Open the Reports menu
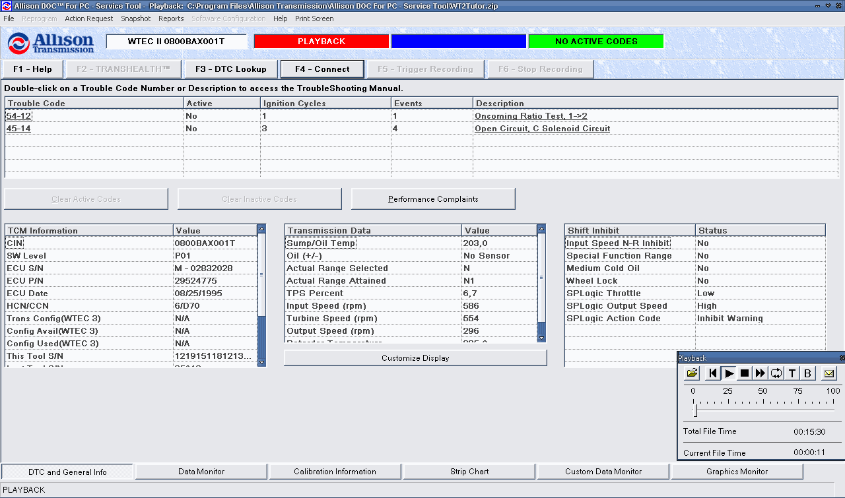The image size is (845, 498). pos(171,18)
